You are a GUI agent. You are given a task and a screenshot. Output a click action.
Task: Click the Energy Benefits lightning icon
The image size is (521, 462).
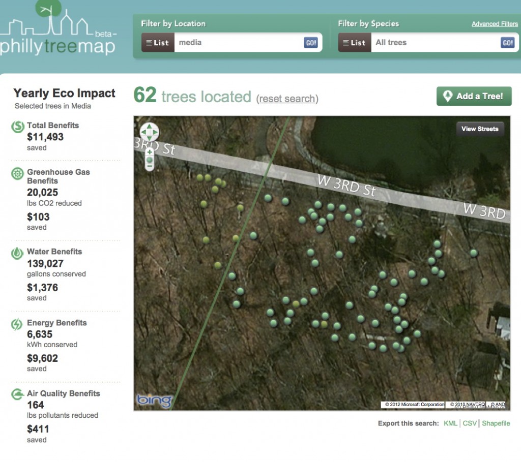17,324
